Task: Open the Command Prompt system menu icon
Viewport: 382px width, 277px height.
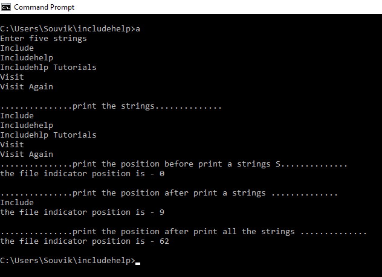Action: pyautogui.click(x=5, y=7)
